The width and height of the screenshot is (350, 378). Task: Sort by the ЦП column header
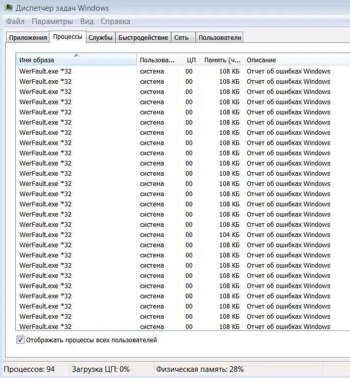coord(189,60)
